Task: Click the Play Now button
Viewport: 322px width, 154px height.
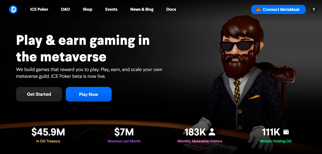Action: [x=89, y=94]
